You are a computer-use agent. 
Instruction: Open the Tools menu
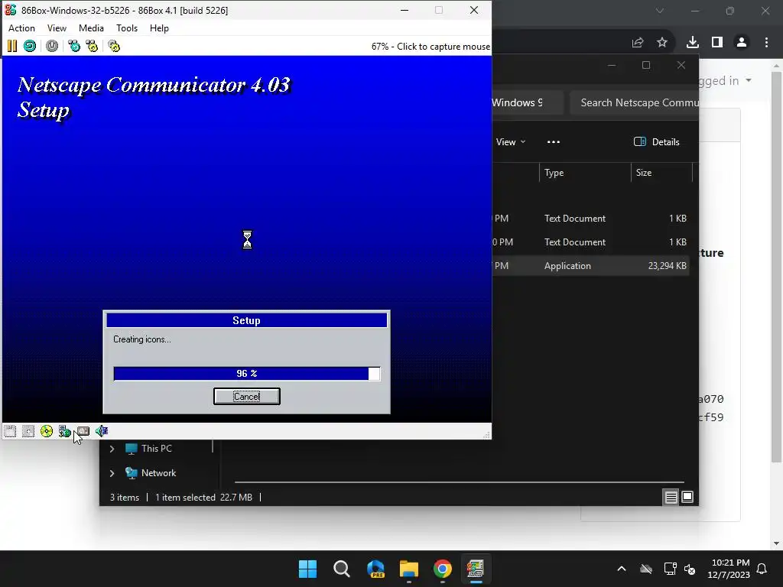127,28
